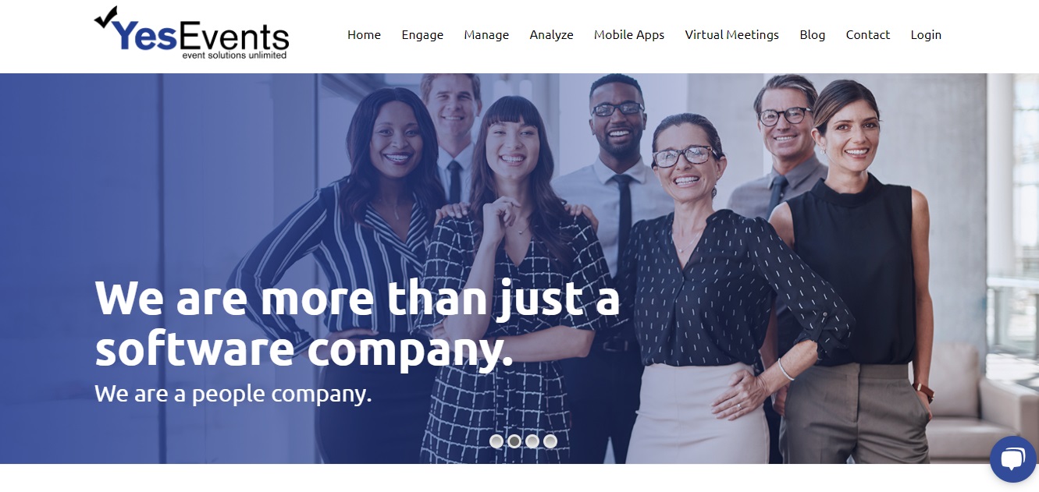Click the checkmark in the YesEvents logo
This screenshot has width=1039, height=492.
[x=106, y=17]
